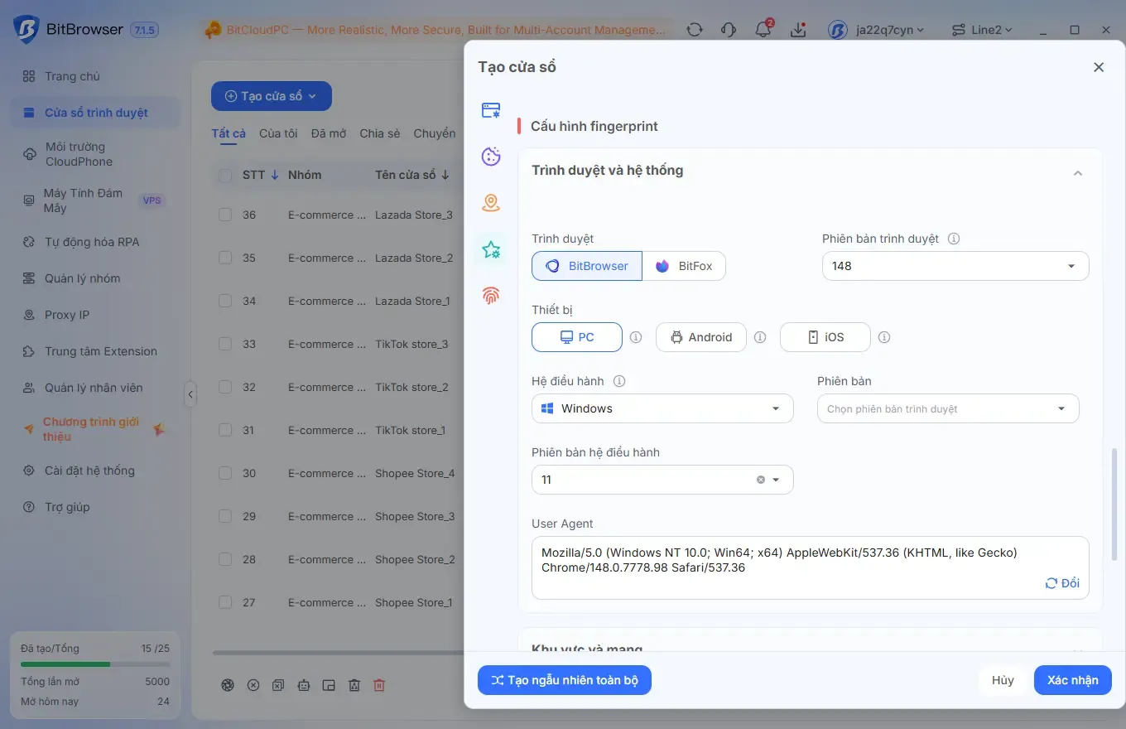Open the Phiên bản trình duyệt 148 dropdown

click(x=955, y=266)
